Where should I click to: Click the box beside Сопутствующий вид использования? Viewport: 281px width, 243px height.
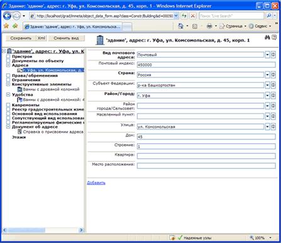pos(8,118)
